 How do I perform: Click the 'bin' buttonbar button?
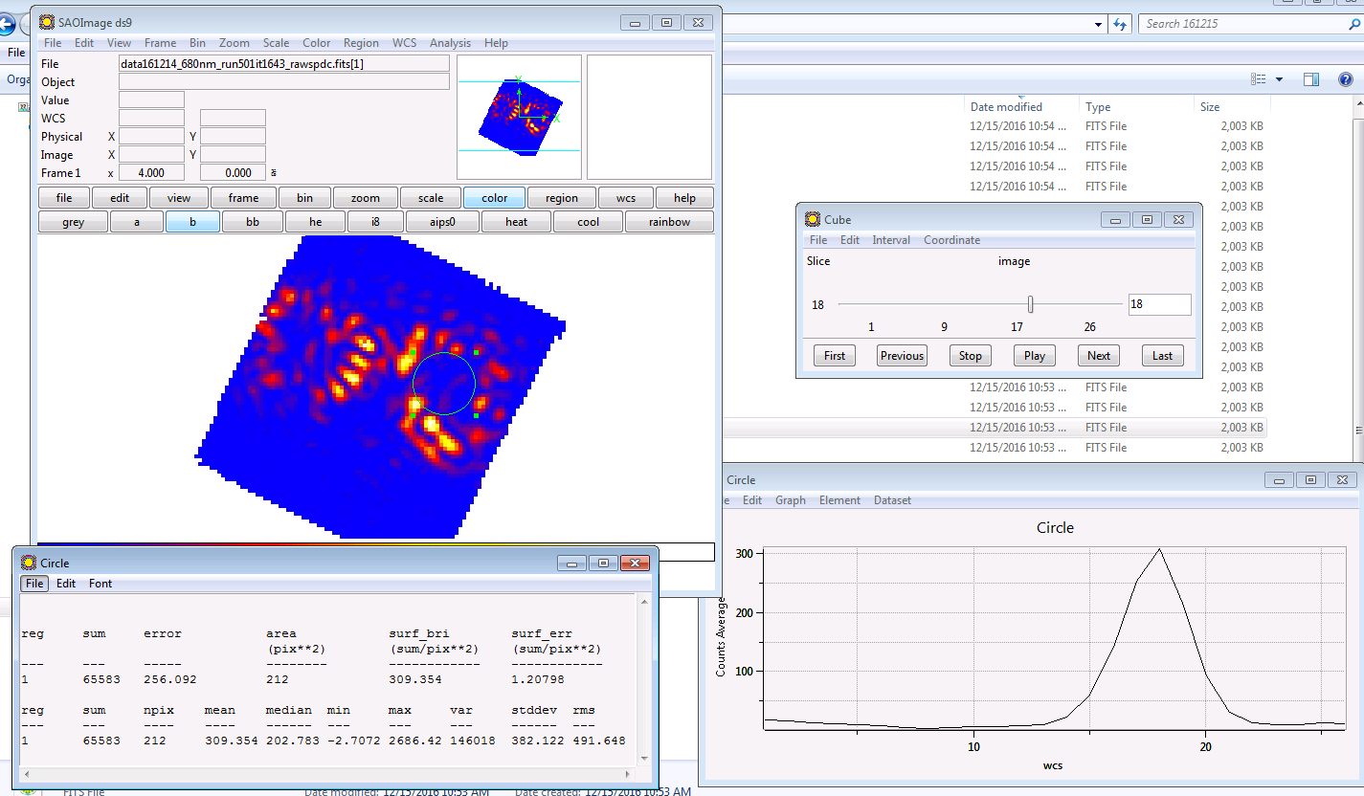coord(304,198)
